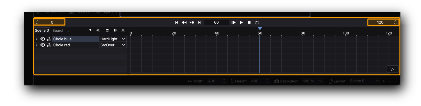Image resolution: width=421 pixels, height=106 pixels.
Task: Lock the Circle blue layer
Action: pyautogui.click(x=49, y=39)
